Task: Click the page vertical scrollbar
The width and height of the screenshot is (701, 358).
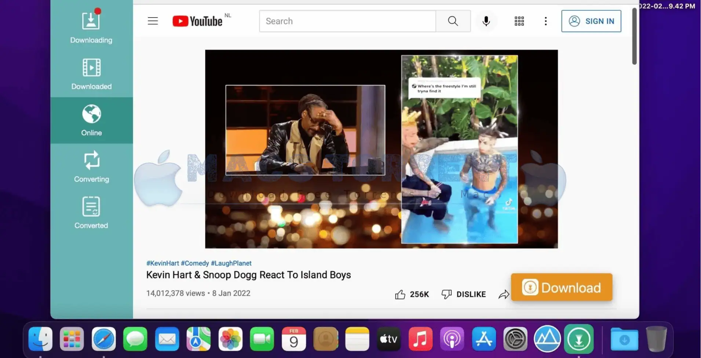Action: click(x=634, y=36)
